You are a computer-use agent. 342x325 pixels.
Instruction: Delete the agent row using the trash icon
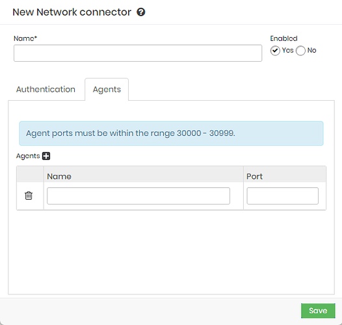tap(29, 196)
